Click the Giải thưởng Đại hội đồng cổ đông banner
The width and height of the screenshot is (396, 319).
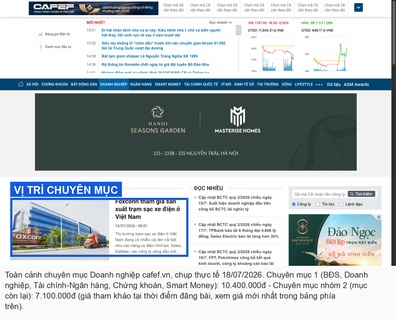[117, 8]
